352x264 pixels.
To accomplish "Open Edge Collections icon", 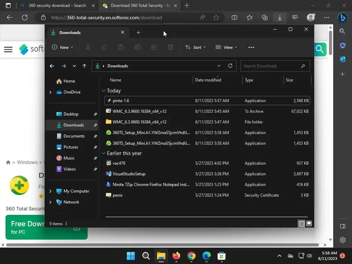I will (x=265, y=18).
